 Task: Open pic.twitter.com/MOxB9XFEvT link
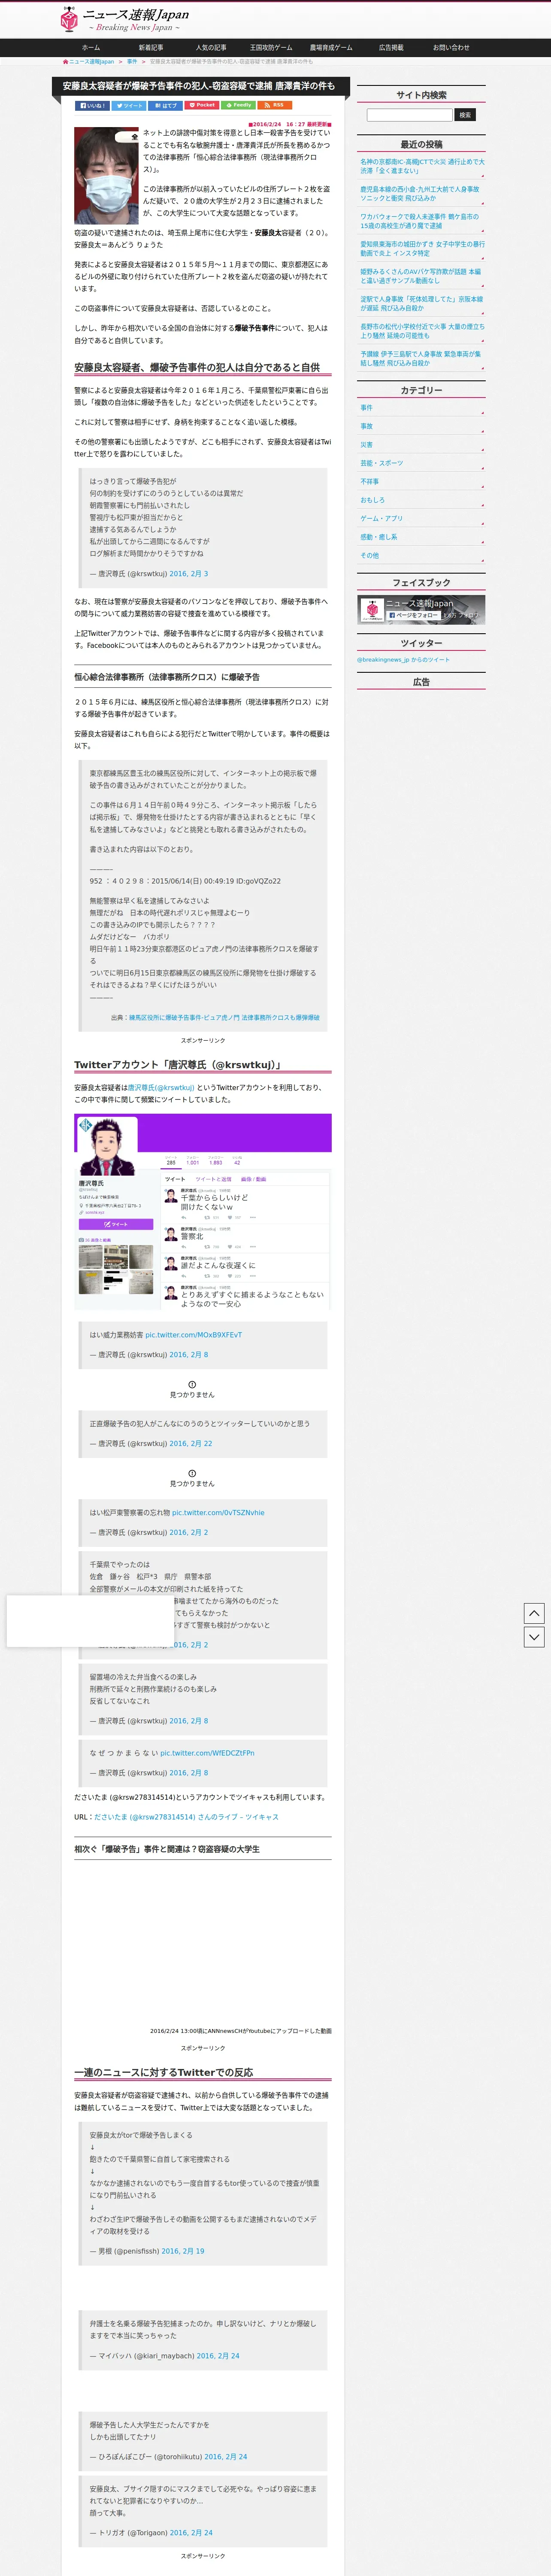click(193, 1335)
